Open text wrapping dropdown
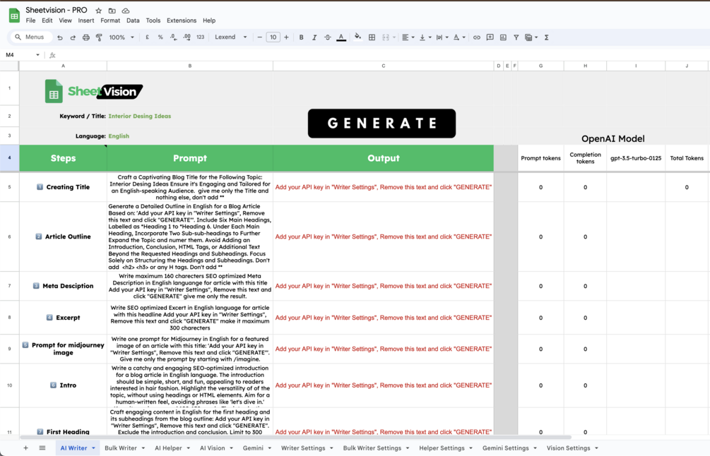Screen dimensions: 710x456 click(442, 37)
